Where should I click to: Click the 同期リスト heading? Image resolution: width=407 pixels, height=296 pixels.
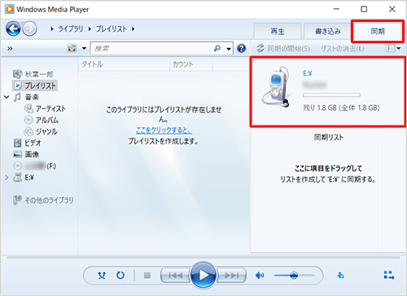click(328, 137)
